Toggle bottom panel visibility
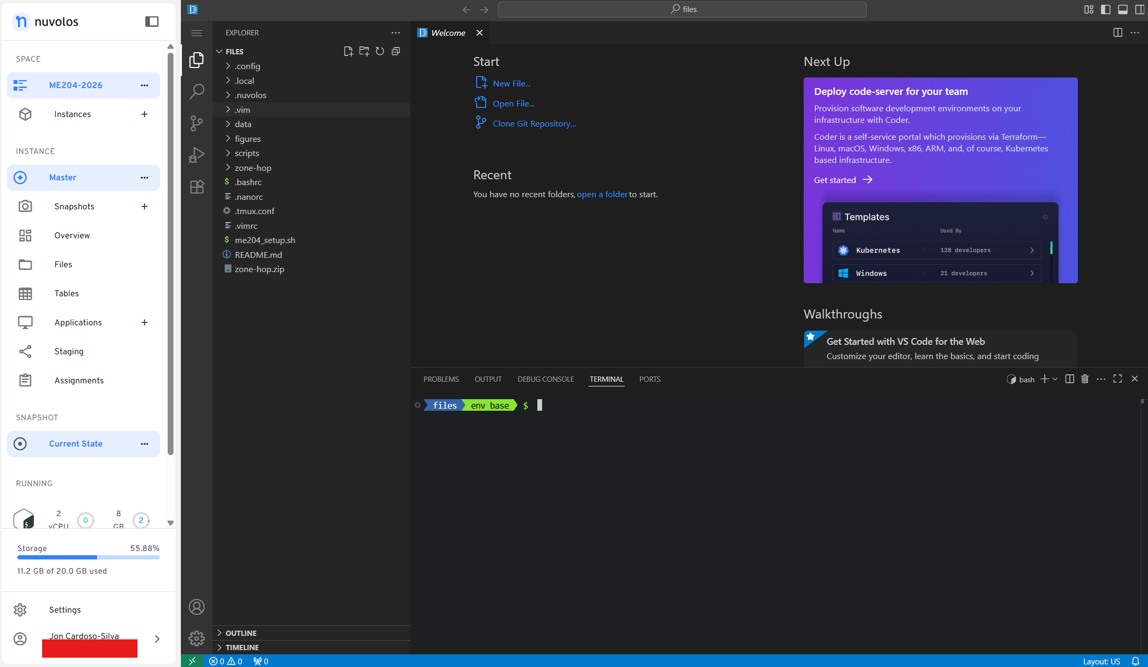 pos(1123,9)
